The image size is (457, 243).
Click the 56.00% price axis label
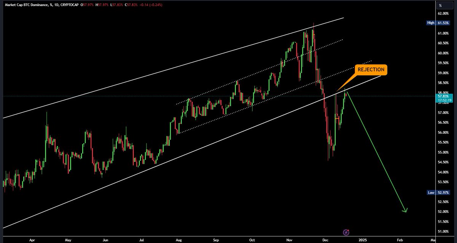tap(443, 133)
